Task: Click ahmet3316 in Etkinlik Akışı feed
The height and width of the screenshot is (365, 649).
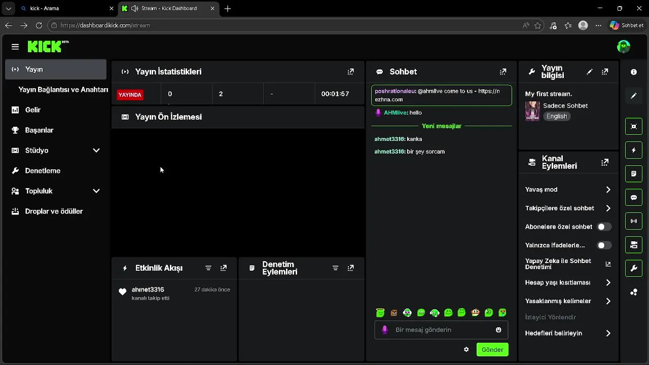Action: [148, 289]
